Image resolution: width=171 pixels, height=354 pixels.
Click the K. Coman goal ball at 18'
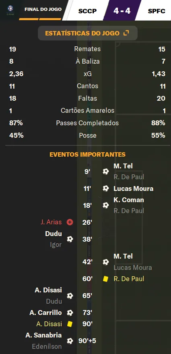click(x=105, y=205)
